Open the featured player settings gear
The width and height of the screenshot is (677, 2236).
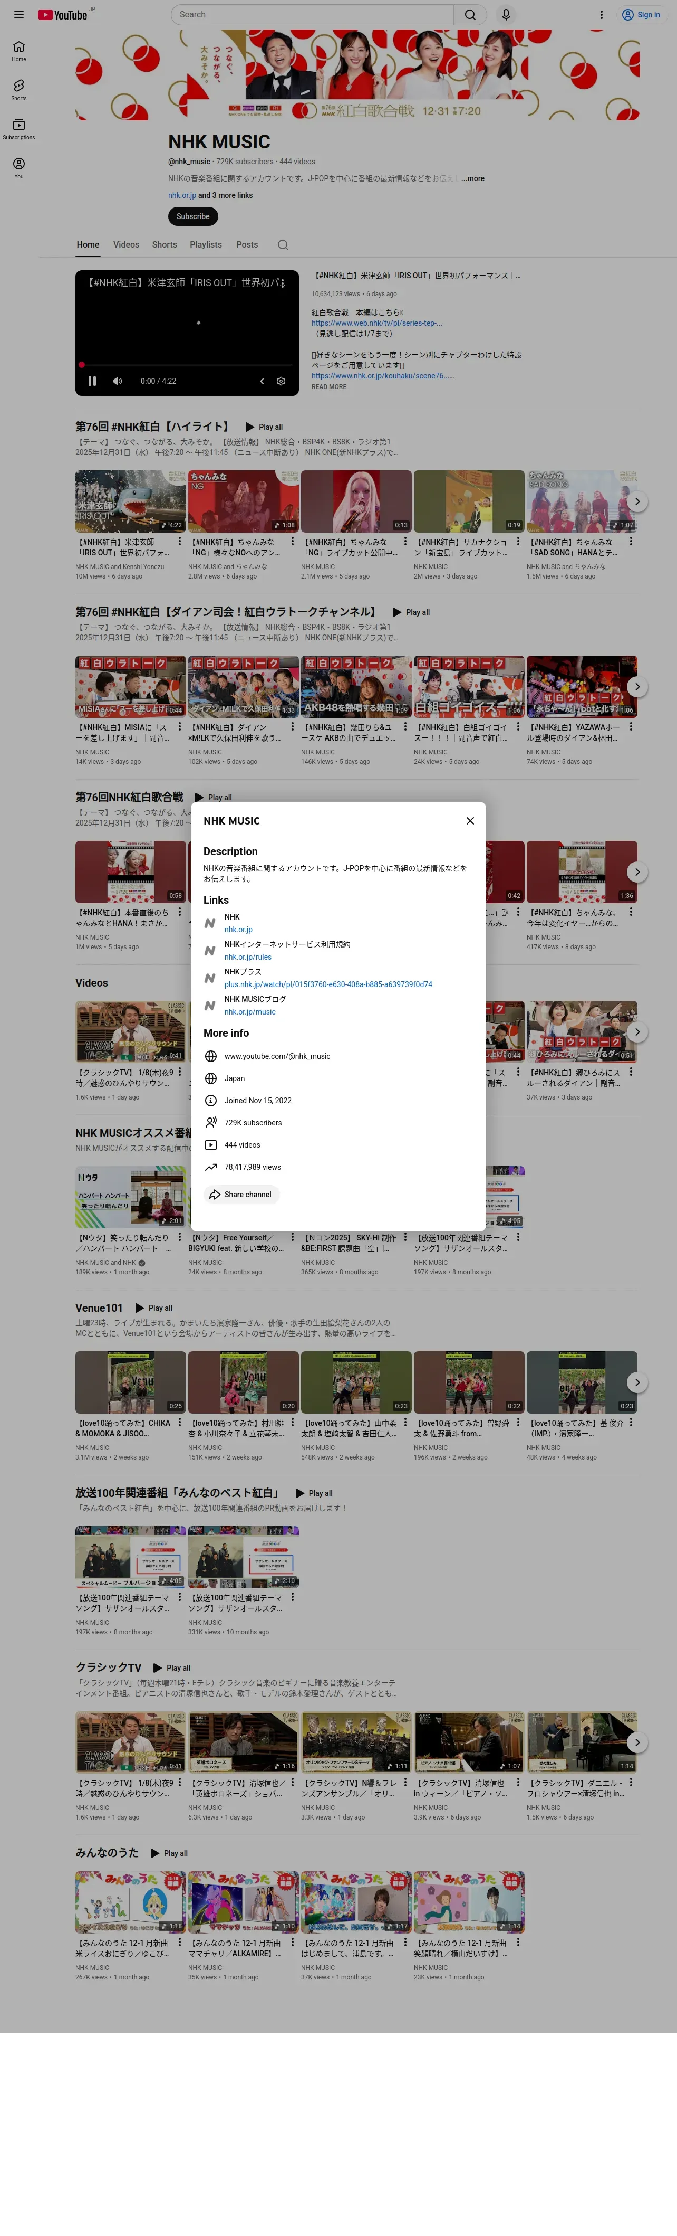point(281,381)
